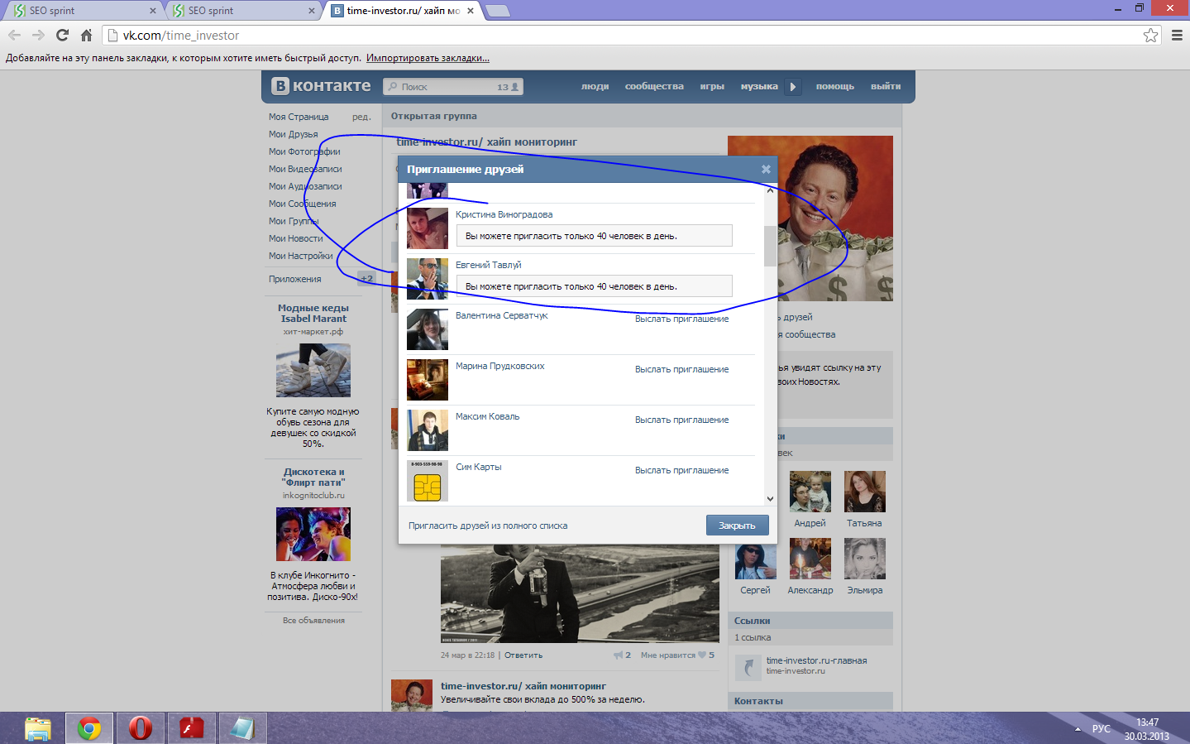
Task: Click выйти to log out
Action: (886, 87)
